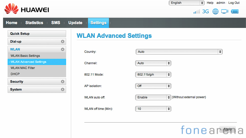This screenshot has height=138, width=246.
Task: Click the 'WLAN off time (Min):' label
Action: pos(98,109)
